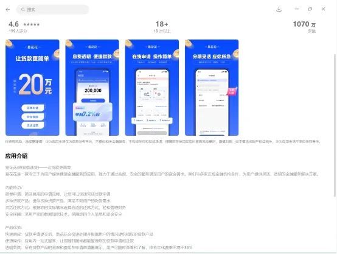
Task: Open the 让贷款更简单 20万元 screenshot
Action: click(x=32, y=87)
